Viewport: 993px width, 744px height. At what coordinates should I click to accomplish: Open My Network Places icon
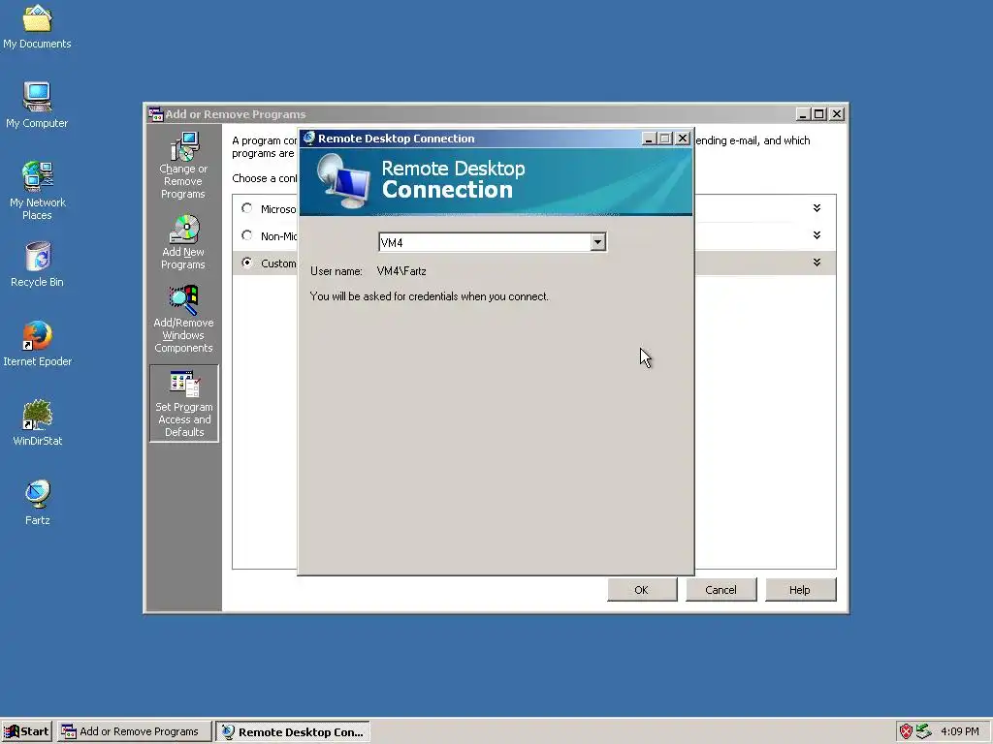coord(38,190)
